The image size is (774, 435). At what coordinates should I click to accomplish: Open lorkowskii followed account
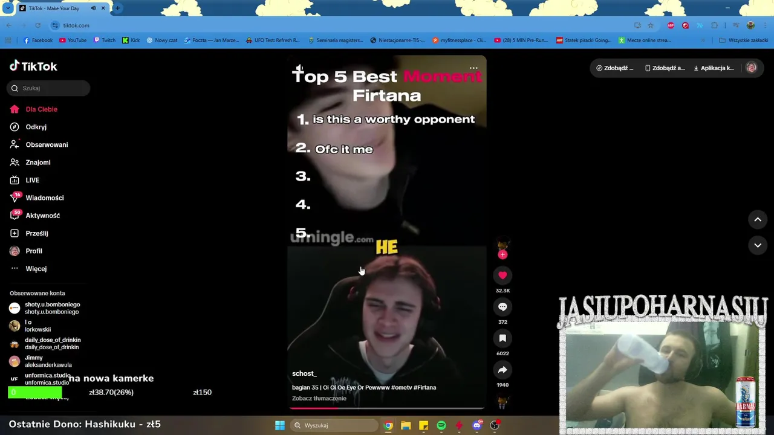[30, 326]
